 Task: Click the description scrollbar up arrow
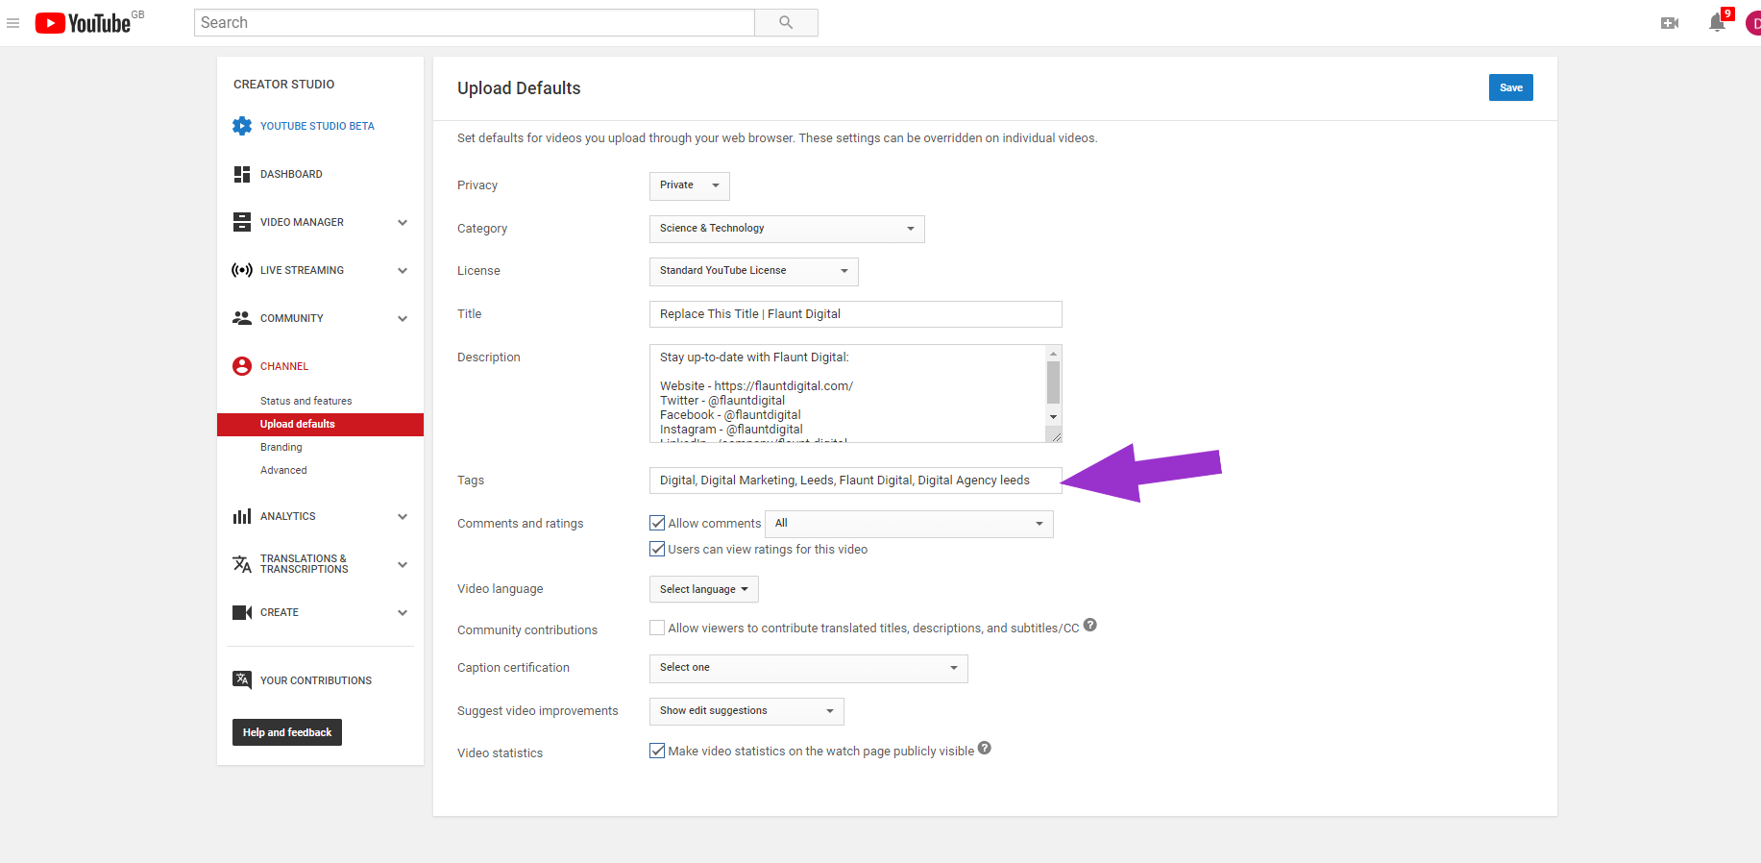point(1053,354)
